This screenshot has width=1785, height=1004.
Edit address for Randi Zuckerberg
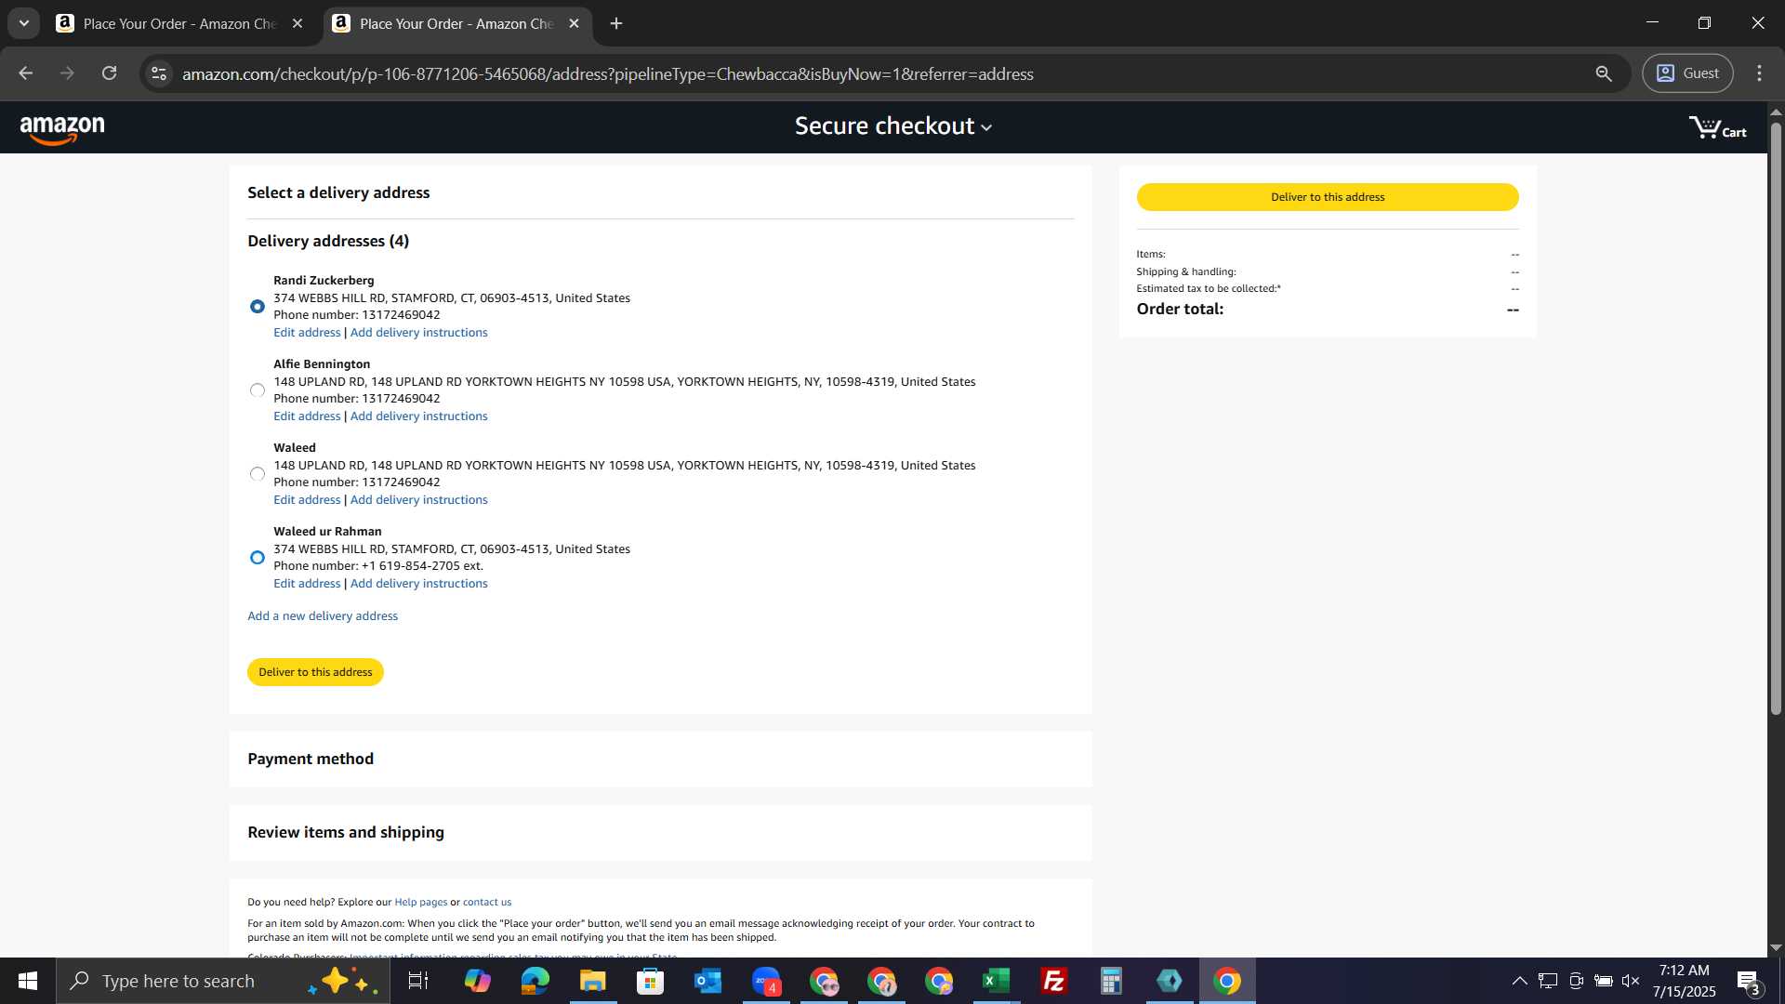[307, 333]
